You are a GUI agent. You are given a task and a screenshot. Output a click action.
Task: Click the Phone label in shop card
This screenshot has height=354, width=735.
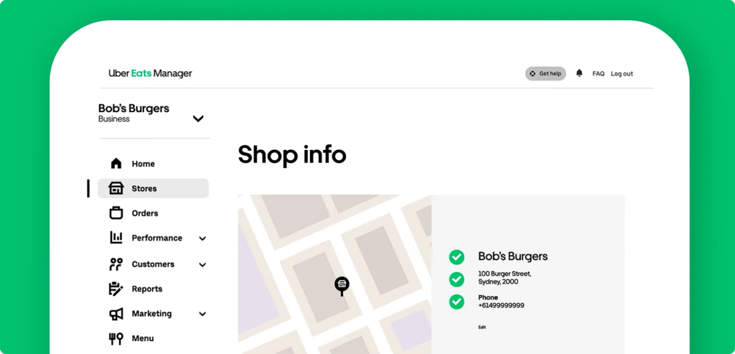[488, 297]
